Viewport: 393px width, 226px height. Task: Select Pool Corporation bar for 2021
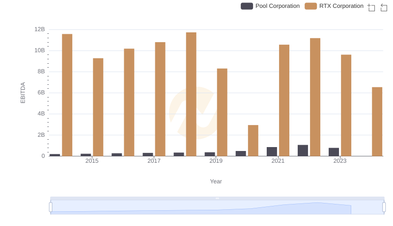(x=272, y=151)
